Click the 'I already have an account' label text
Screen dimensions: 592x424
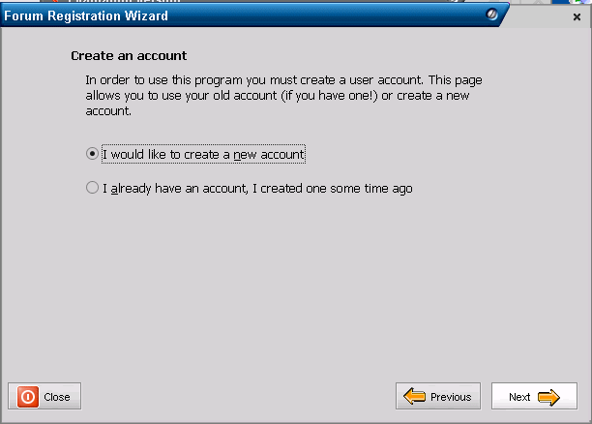[x=257, y=188]
